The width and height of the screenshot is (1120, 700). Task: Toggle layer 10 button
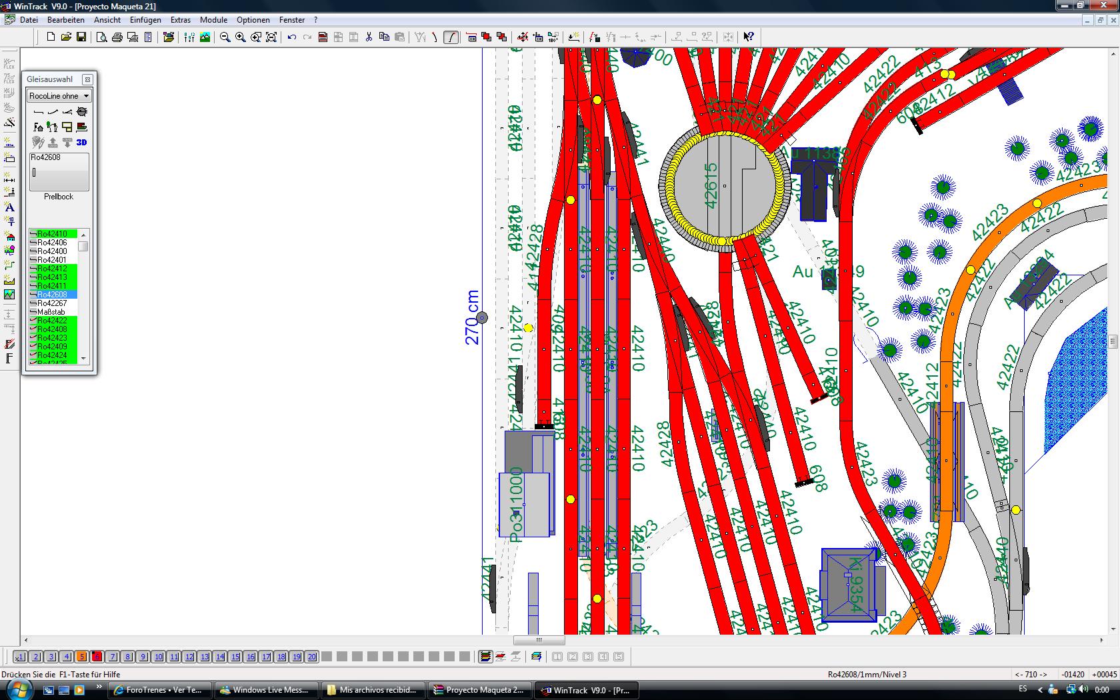158,657
